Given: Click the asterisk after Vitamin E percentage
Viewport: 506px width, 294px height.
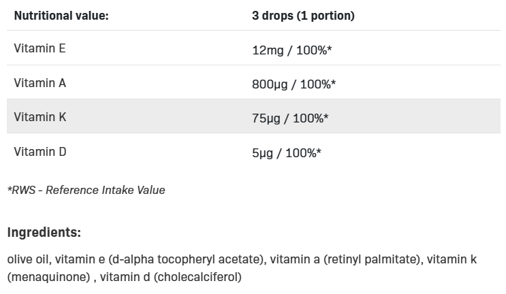Looking at the screenshot, I should coord(330,48).
